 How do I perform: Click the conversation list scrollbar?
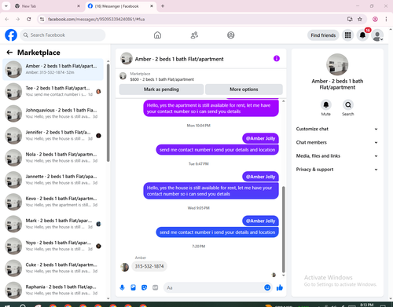pos(108,112)
